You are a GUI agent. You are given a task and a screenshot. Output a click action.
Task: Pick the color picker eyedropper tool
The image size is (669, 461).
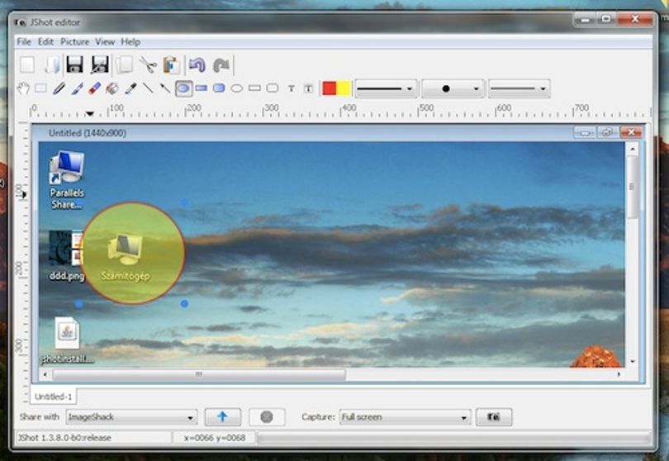[130, 88]
